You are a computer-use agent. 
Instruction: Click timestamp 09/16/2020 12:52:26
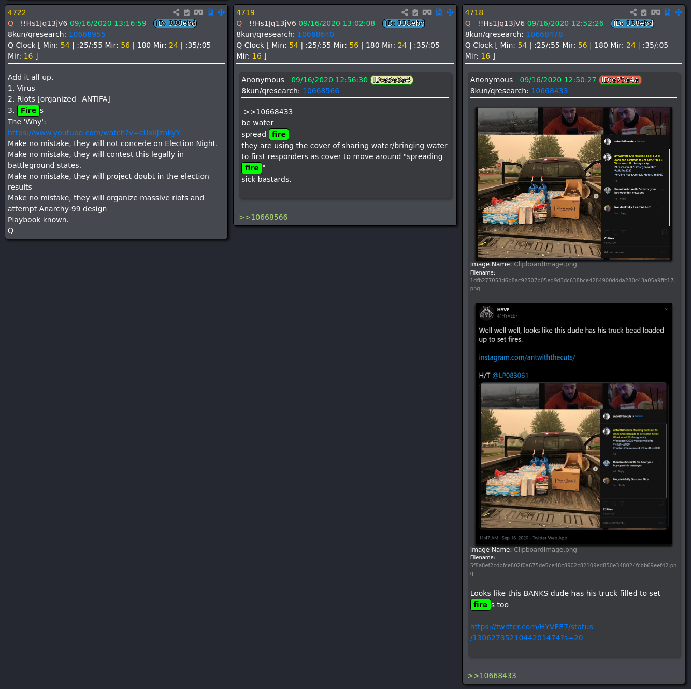pos(566,23)
